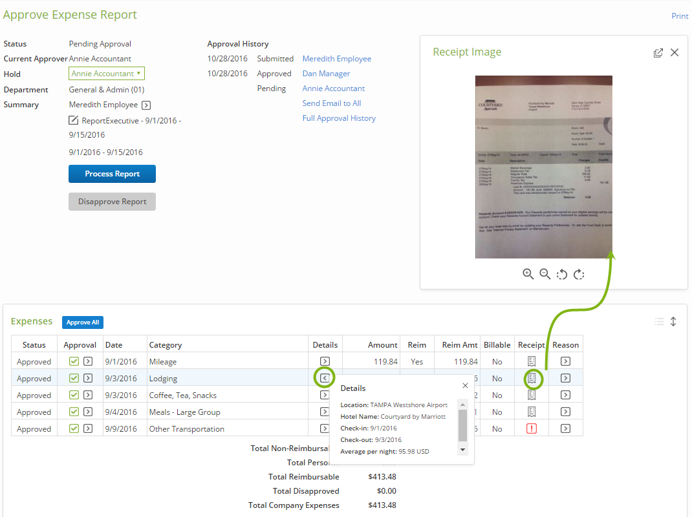Open the receipt icon for Meals - Large Group

click(x=532, y=412)
